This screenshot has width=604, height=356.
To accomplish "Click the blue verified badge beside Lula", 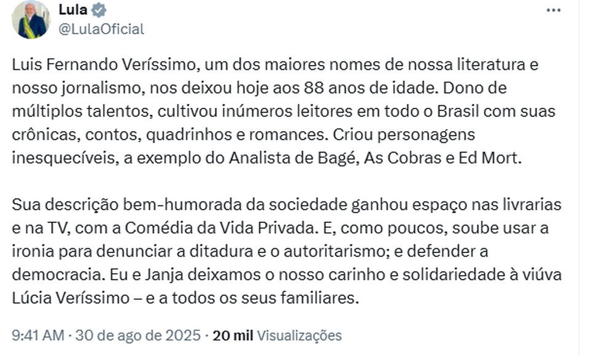I will point(99,10).
